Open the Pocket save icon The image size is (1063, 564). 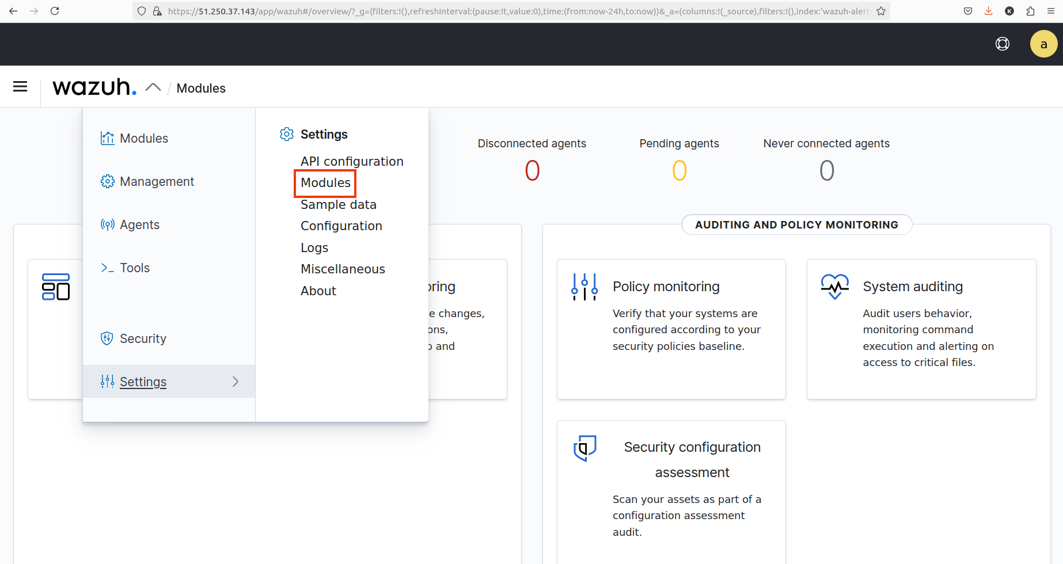(968, 11)
